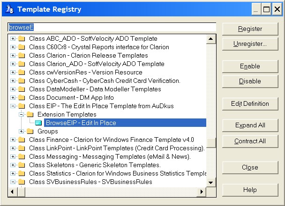Click the Extension Templates folder icon

coord(30,114)
